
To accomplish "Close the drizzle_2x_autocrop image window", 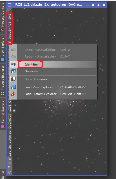I will coord(104,5).
